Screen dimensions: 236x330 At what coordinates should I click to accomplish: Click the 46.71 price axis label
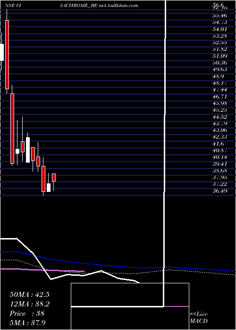220,97
